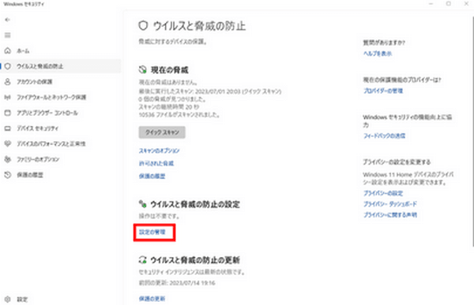The width and height of the screenshot is (474, 305).
Task: Click the back arrow icon
Action: click(8, 20)
